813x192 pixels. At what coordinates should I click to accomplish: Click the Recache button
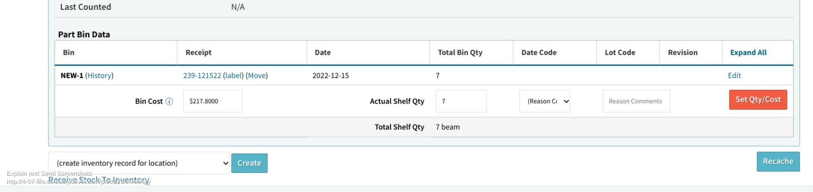tap(778, 161)
